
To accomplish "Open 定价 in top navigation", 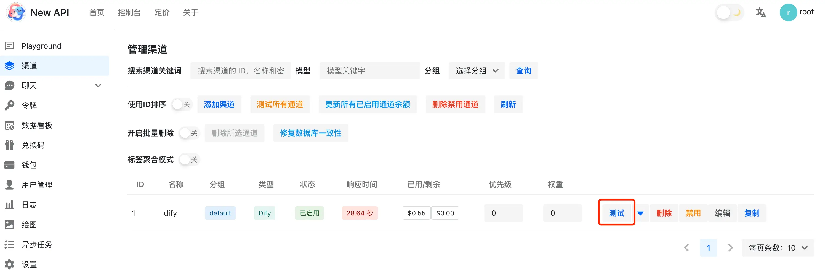I will (x=162, y=12).
